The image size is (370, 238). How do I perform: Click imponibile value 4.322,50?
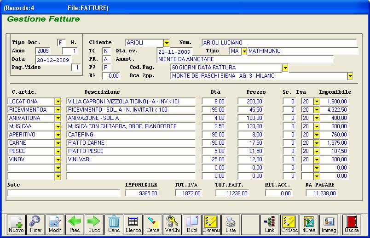[334, 110]
